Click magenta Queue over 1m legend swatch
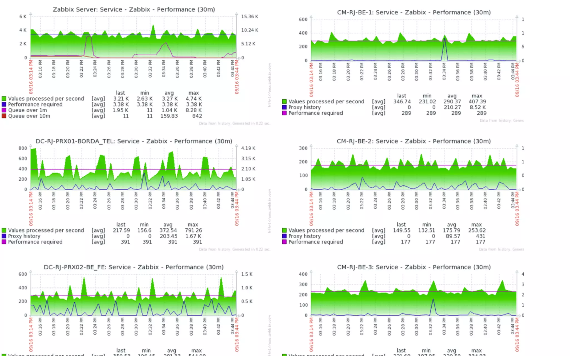Viewport: 570px width, 356px height. 4,110
